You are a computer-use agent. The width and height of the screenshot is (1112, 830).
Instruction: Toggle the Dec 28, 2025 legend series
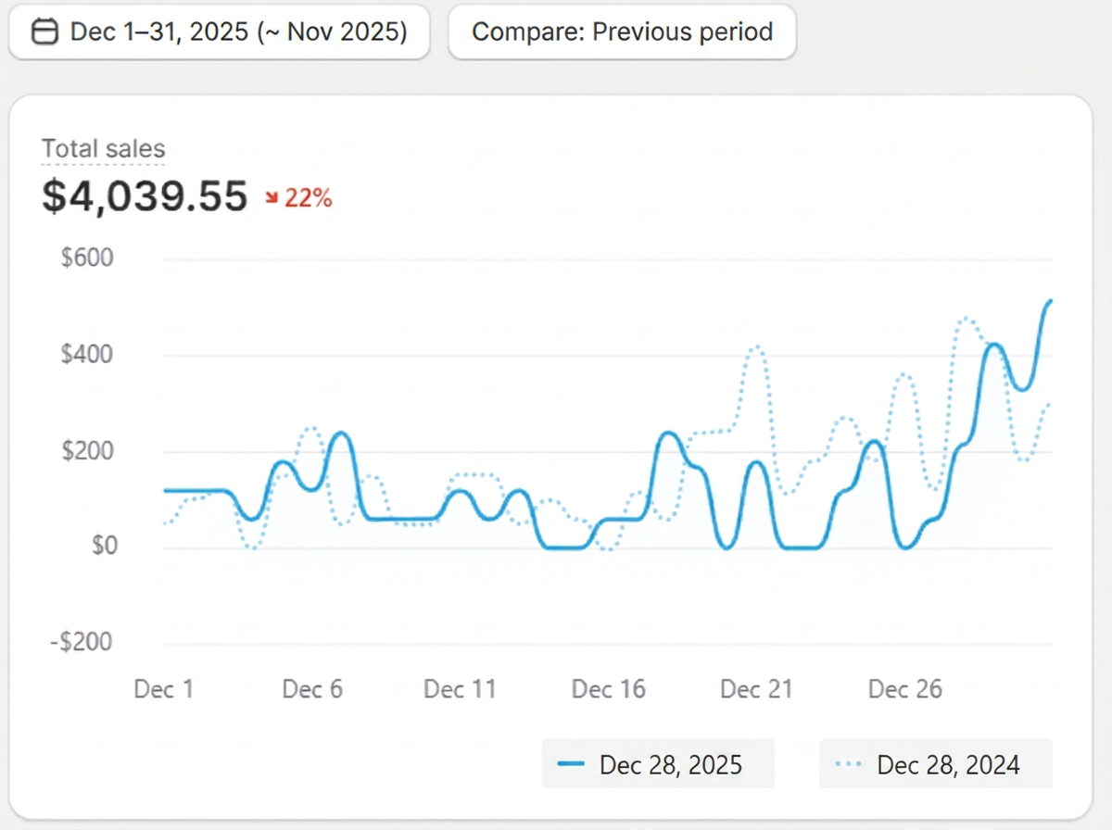coord(658,764)
